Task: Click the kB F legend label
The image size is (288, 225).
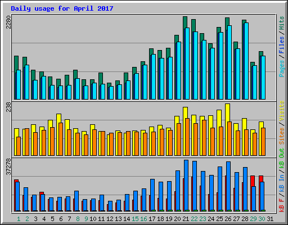Action: pyautogui.click(x=282, y=205)
